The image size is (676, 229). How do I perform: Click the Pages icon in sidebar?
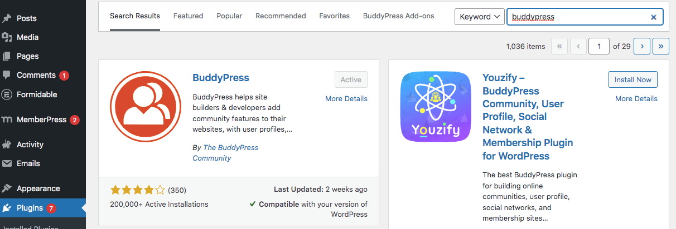click(7, 56)
